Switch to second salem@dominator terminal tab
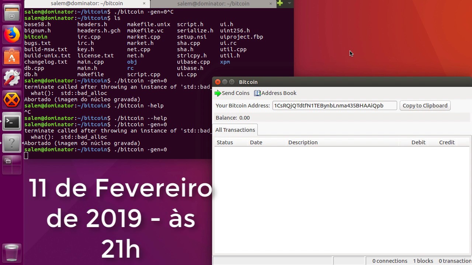472x265 pixels. [x=213, y=3]
